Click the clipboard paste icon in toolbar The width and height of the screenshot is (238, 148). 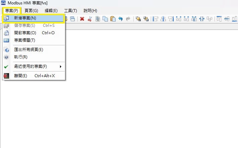click(113, 19)
